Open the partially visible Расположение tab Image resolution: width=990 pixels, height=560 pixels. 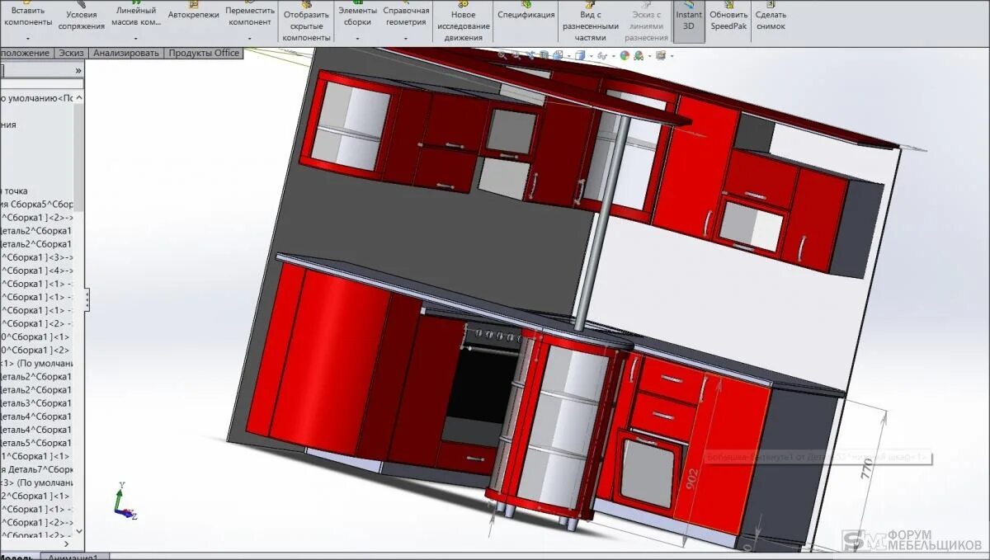pos(26,53)
